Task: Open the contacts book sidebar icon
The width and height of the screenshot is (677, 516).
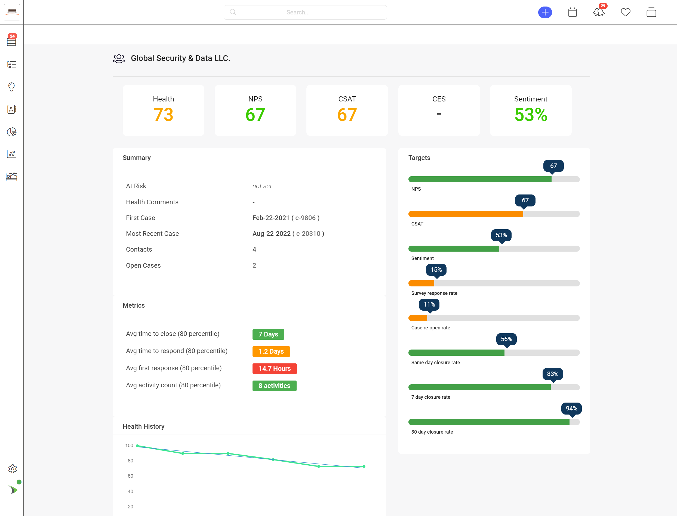Action: point(11,109)
